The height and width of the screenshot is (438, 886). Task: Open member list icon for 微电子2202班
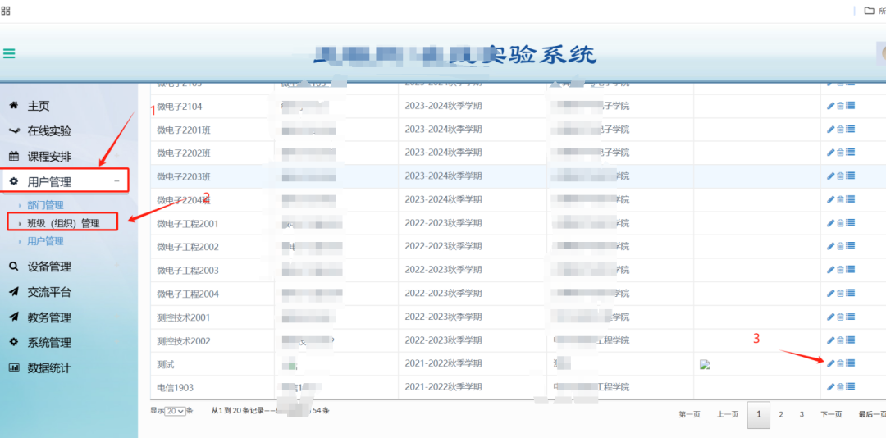[x=851, y=153]
